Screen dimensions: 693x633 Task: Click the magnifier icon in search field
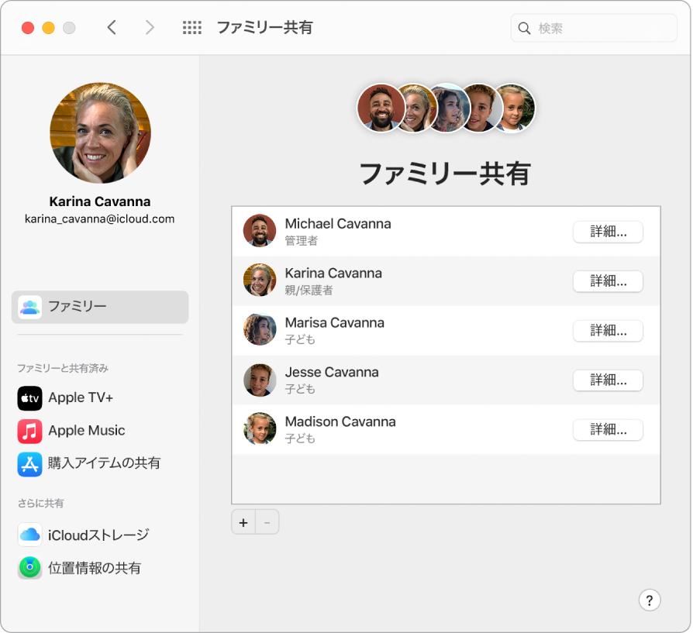coord(525,28)
